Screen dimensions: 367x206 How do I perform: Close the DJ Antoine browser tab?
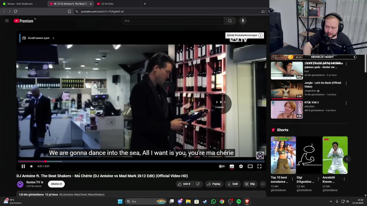point(91,4)
